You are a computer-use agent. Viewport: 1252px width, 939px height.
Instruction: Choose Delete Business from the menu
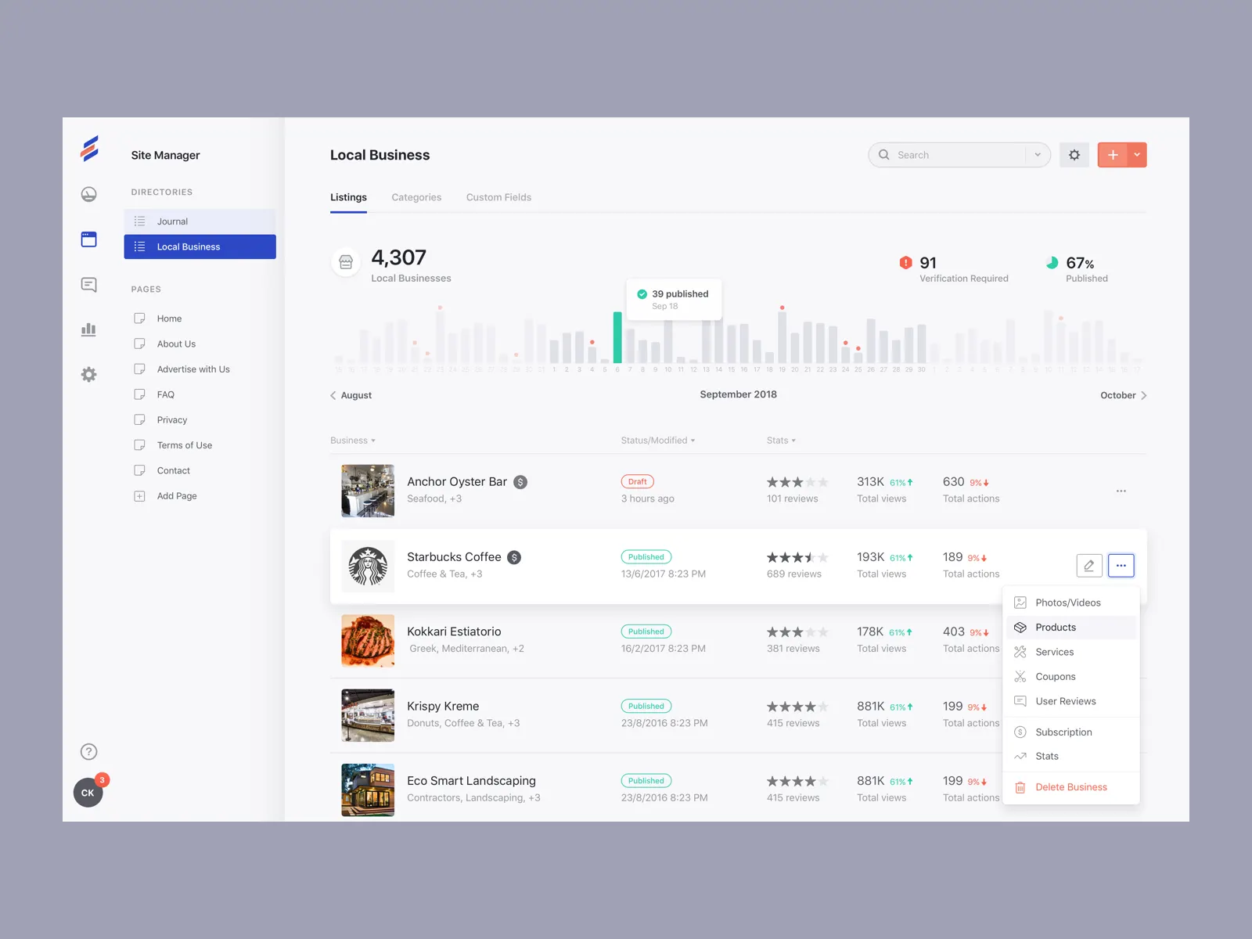click(1070, 787)
